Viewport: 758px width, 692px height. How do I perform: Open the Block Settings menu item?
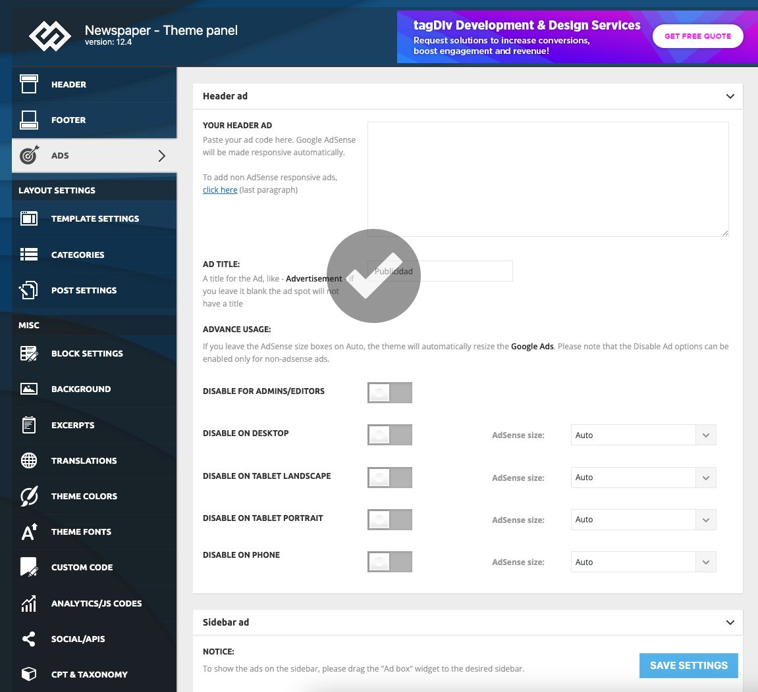coord(94,353)
